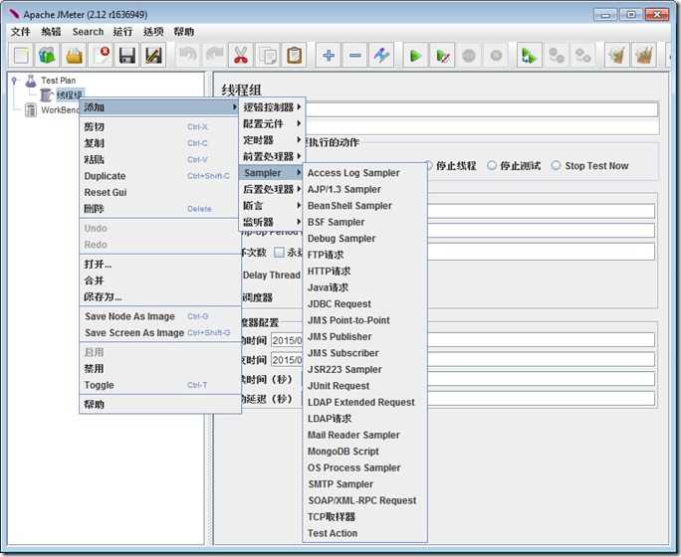Select the 停止测试 radio button
This screenshot has width=681, height=557.
[x=514, y=166]
